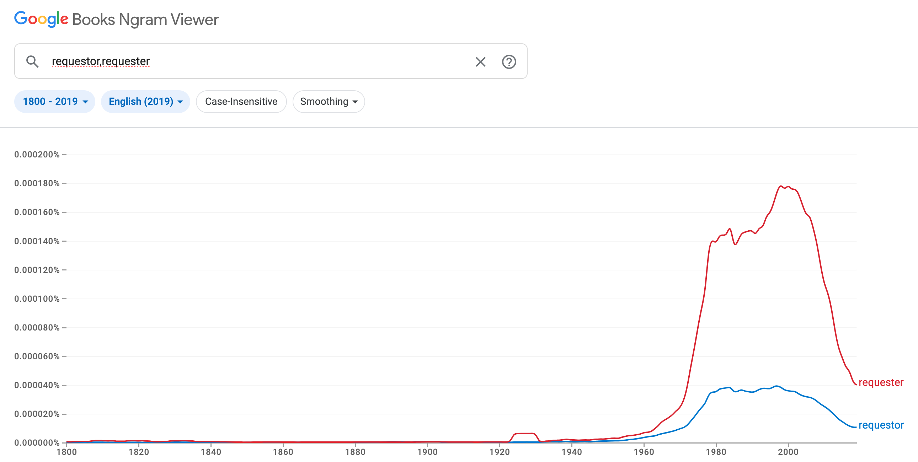Open the 1800 - 2019 date range dropdown
The height and width of the screenshot is (462, 918).
point(54,102)
